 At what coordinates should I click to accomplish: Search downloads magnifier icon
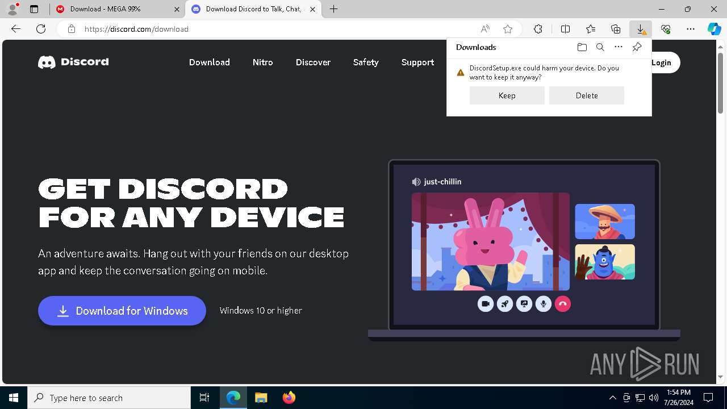[600, 47]
